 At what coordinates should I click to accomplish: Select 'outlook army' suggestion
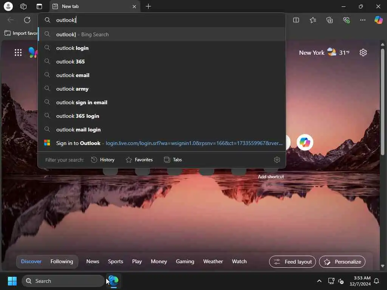coord(162,89)
